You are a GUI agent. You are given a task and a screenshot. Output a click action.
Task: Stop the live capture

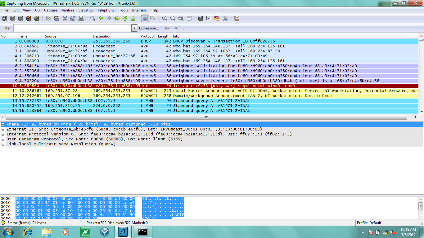29,18
